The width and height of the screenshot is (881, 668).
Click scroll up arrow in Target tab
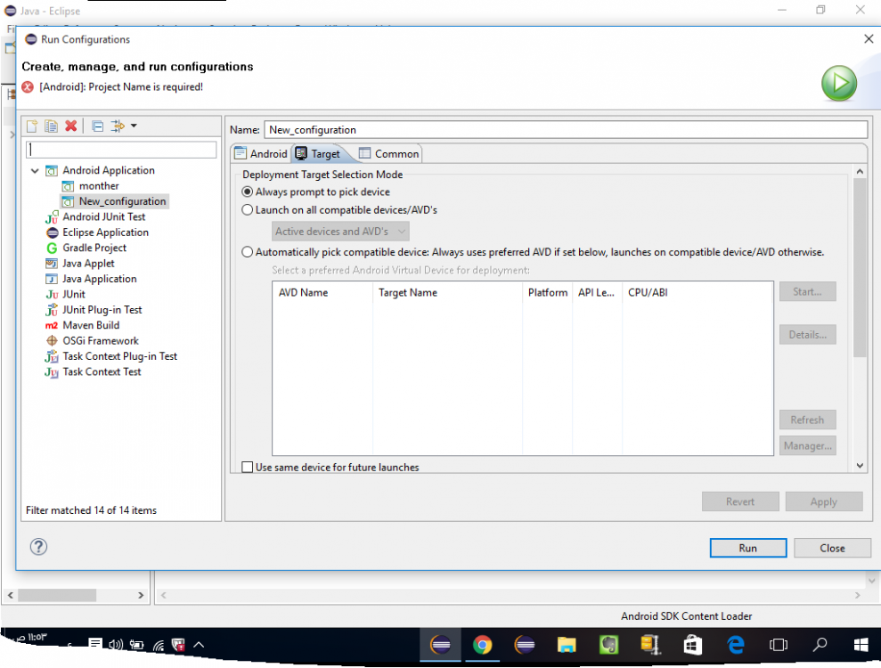859,171
